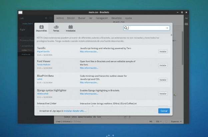This screenshot has width=208, height=137.
Task: Switch to the Temas tab
Action: tap(56, 28)
